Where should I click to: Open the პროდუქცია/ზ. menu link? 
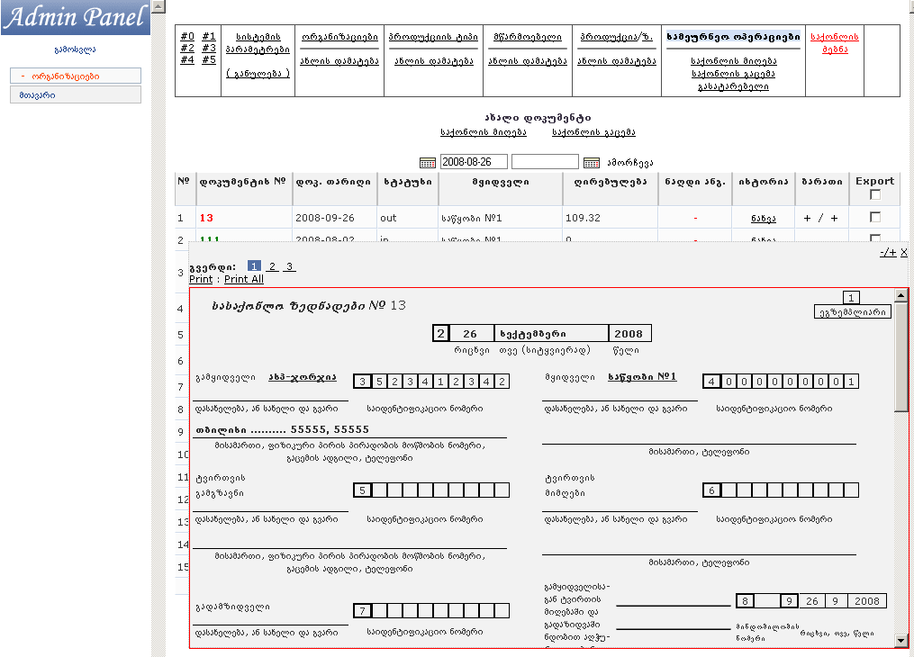click(617, 37)
